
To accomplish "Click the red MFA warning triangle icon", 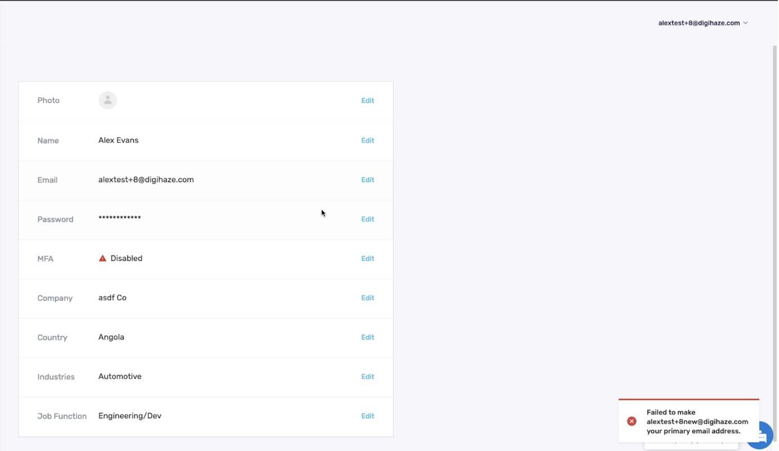I will point(102,259).
